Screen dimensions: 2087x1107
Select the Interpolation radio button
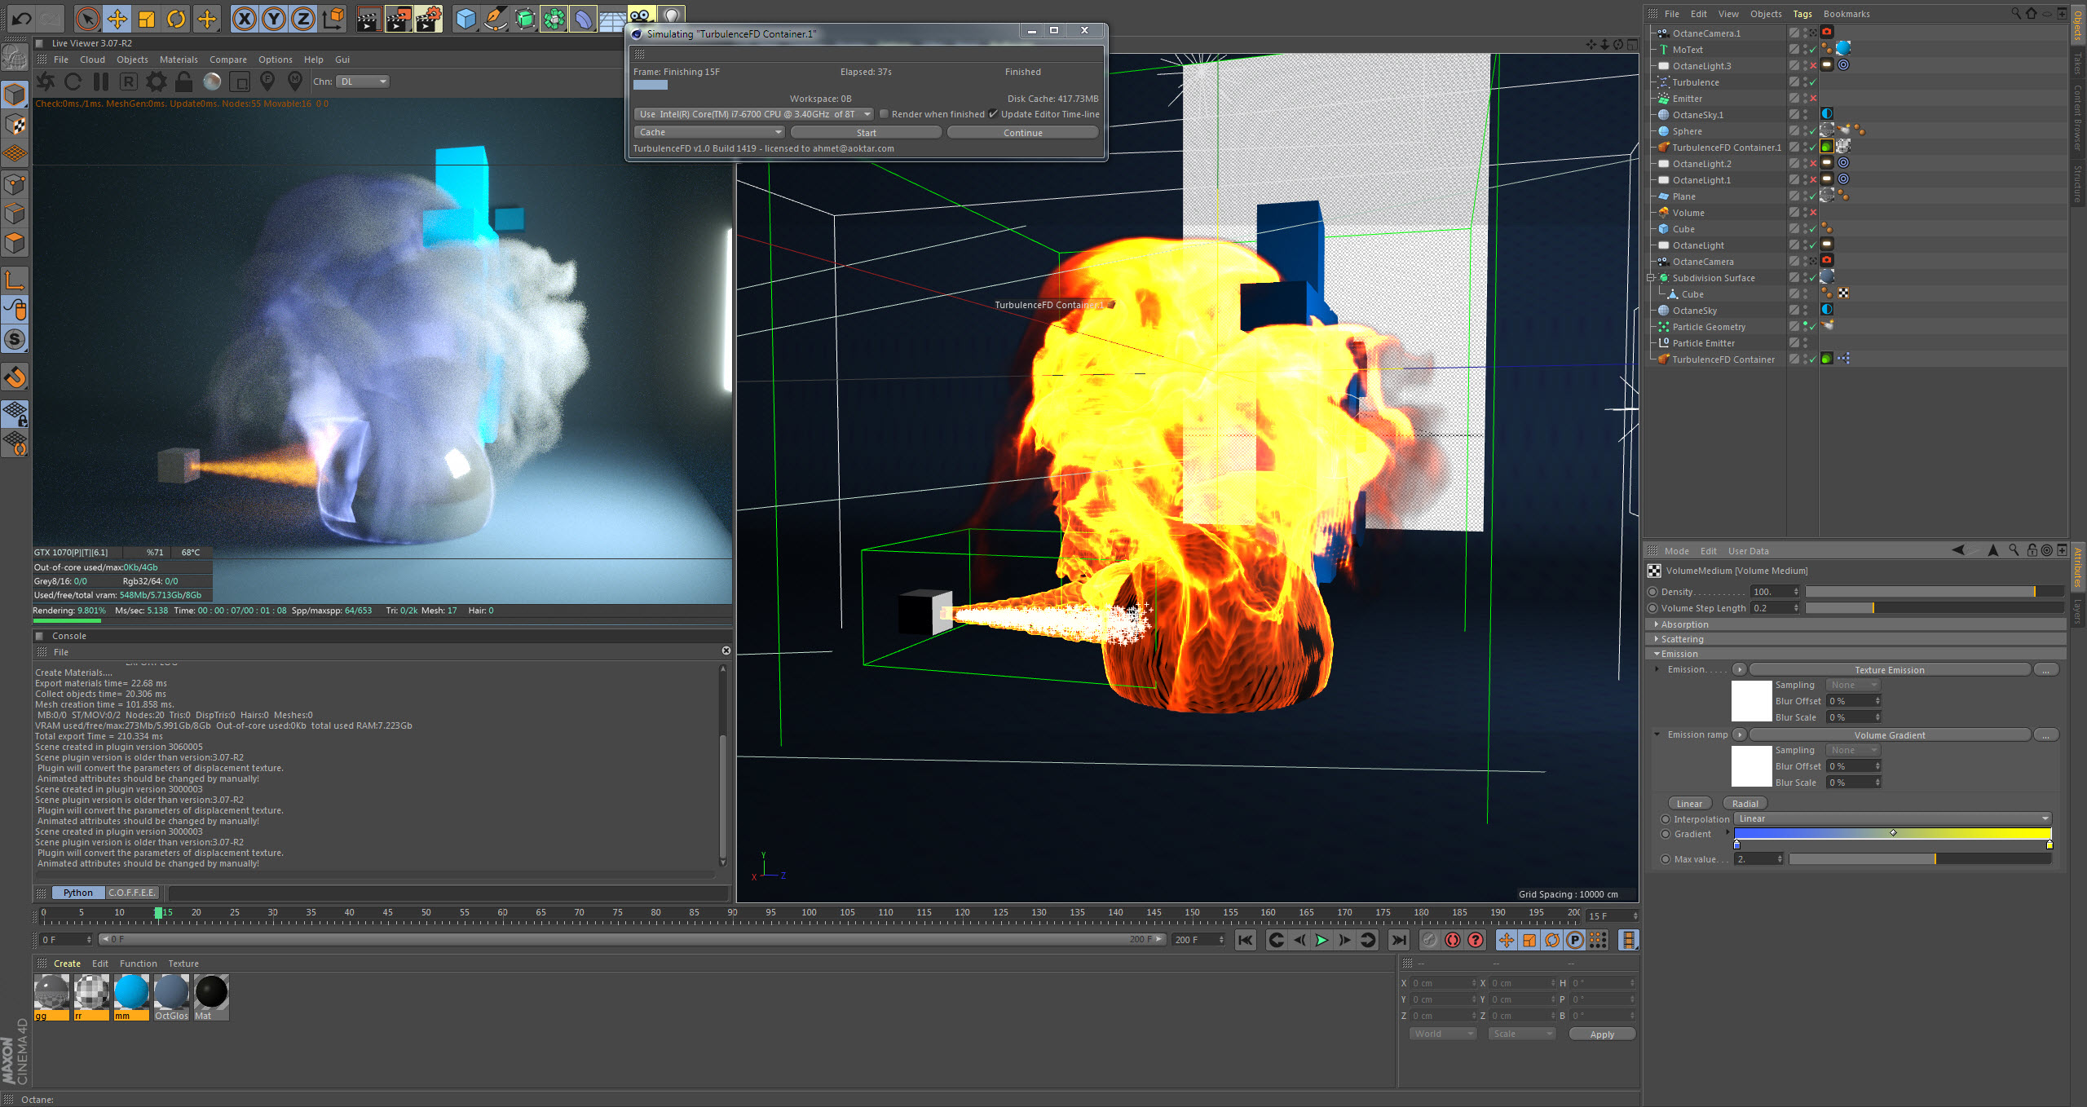[1666, 819]
